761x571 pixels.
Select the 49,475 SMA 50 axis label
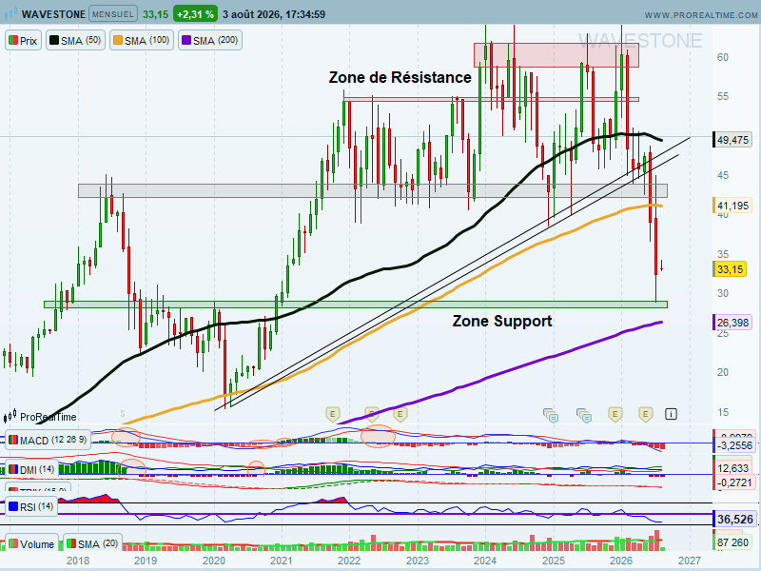click(x=732, y=140)
